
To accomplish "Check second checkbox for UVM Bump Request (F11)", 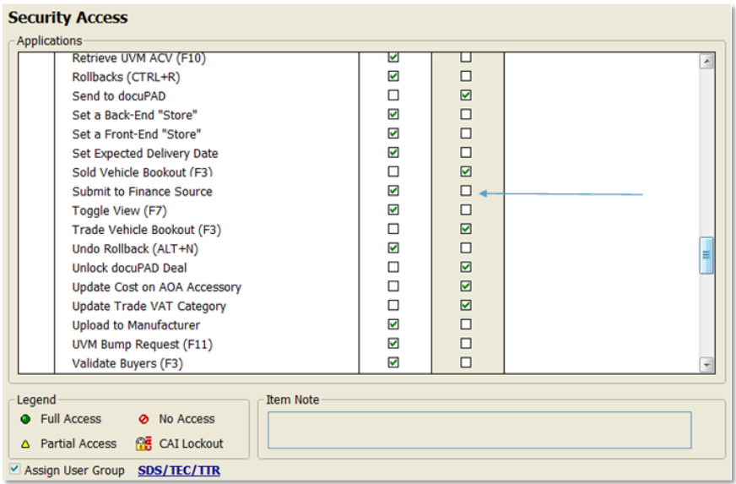I will click(x=466, y=344).
